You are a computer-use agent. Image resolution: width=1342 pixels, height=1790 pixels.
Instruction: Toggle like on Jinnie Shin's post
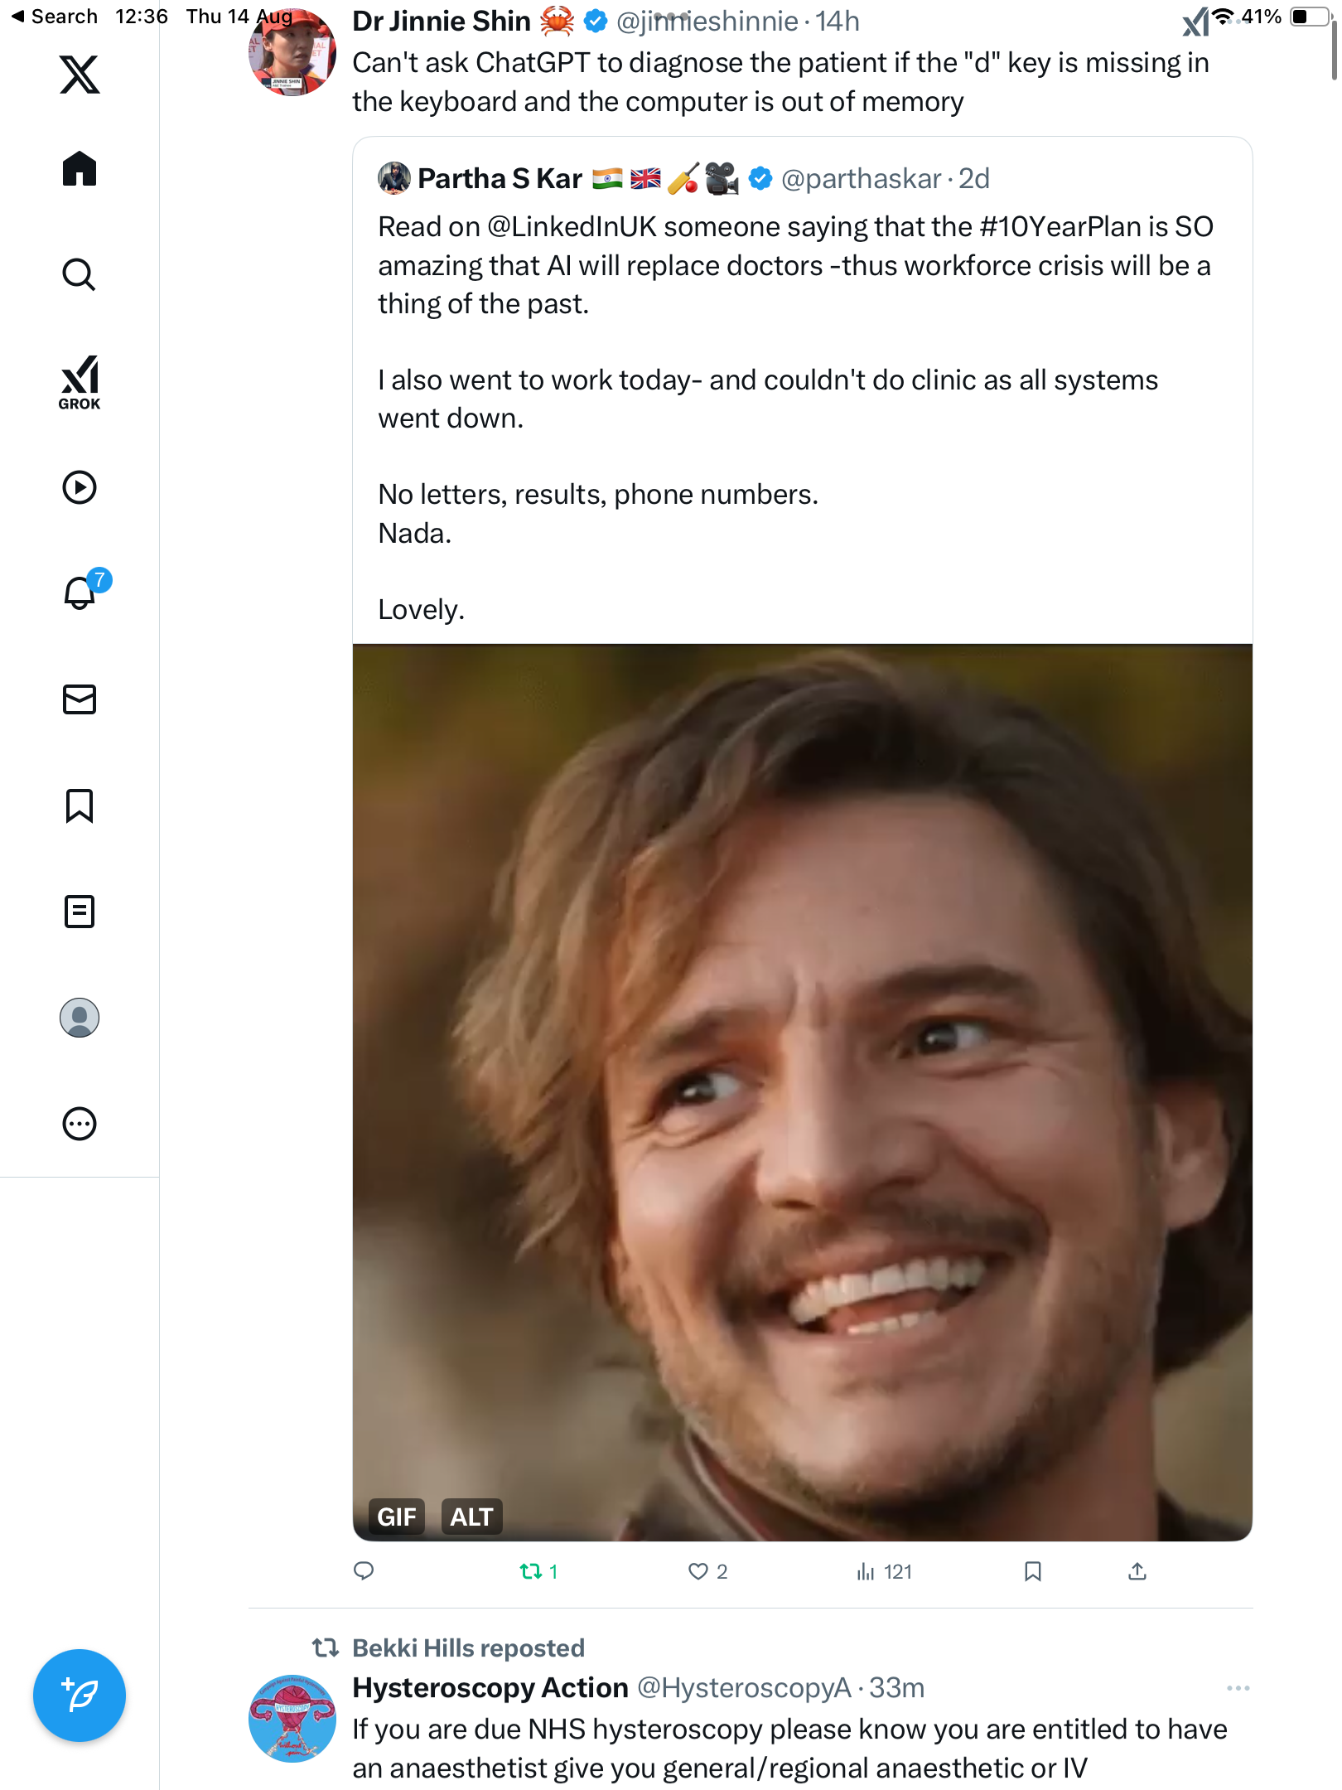(698, 1571)
